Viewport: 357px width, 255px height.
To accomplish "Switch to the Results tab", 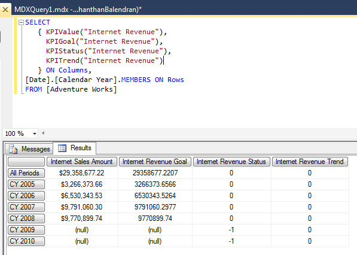I will (x=75, y=148).
